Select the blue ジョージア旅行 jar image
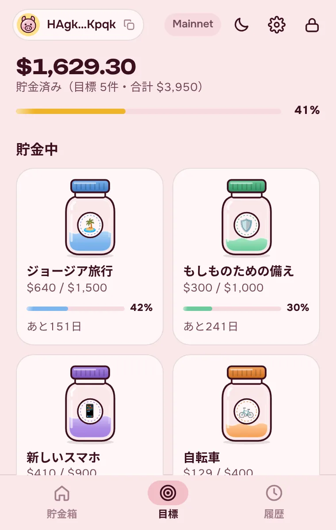The width and height of the screenshot is (336, 530). tap(90, 218)
